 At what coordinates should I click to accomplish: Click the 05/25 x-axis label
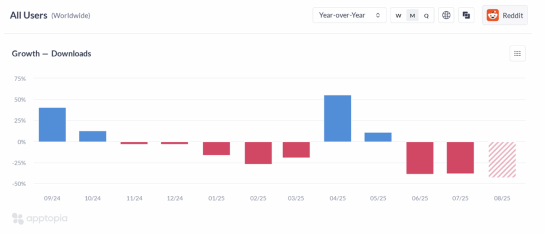click(x=378, y=198)
